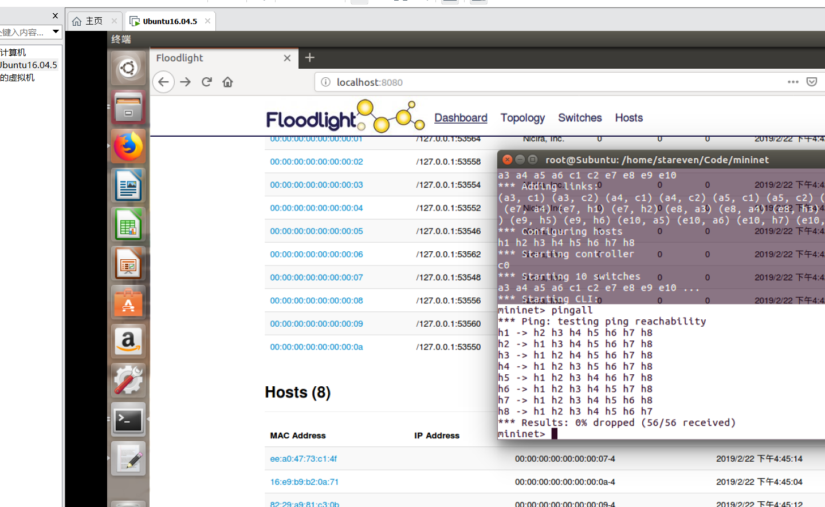
Task: Switch to the Ubuntu16.04.5 VM tab
Action: point(170,21)
